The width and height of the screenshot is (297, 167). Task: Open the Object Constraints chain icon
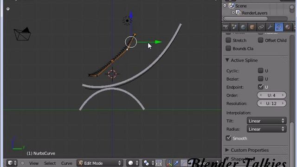261,27
